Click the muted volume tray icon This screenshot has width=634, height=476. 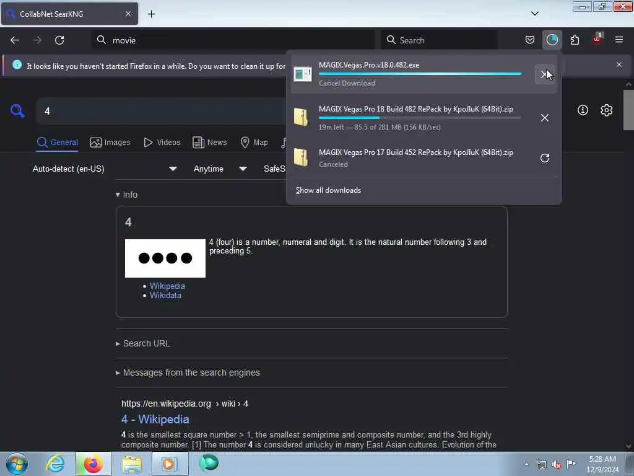click(557, 465)
